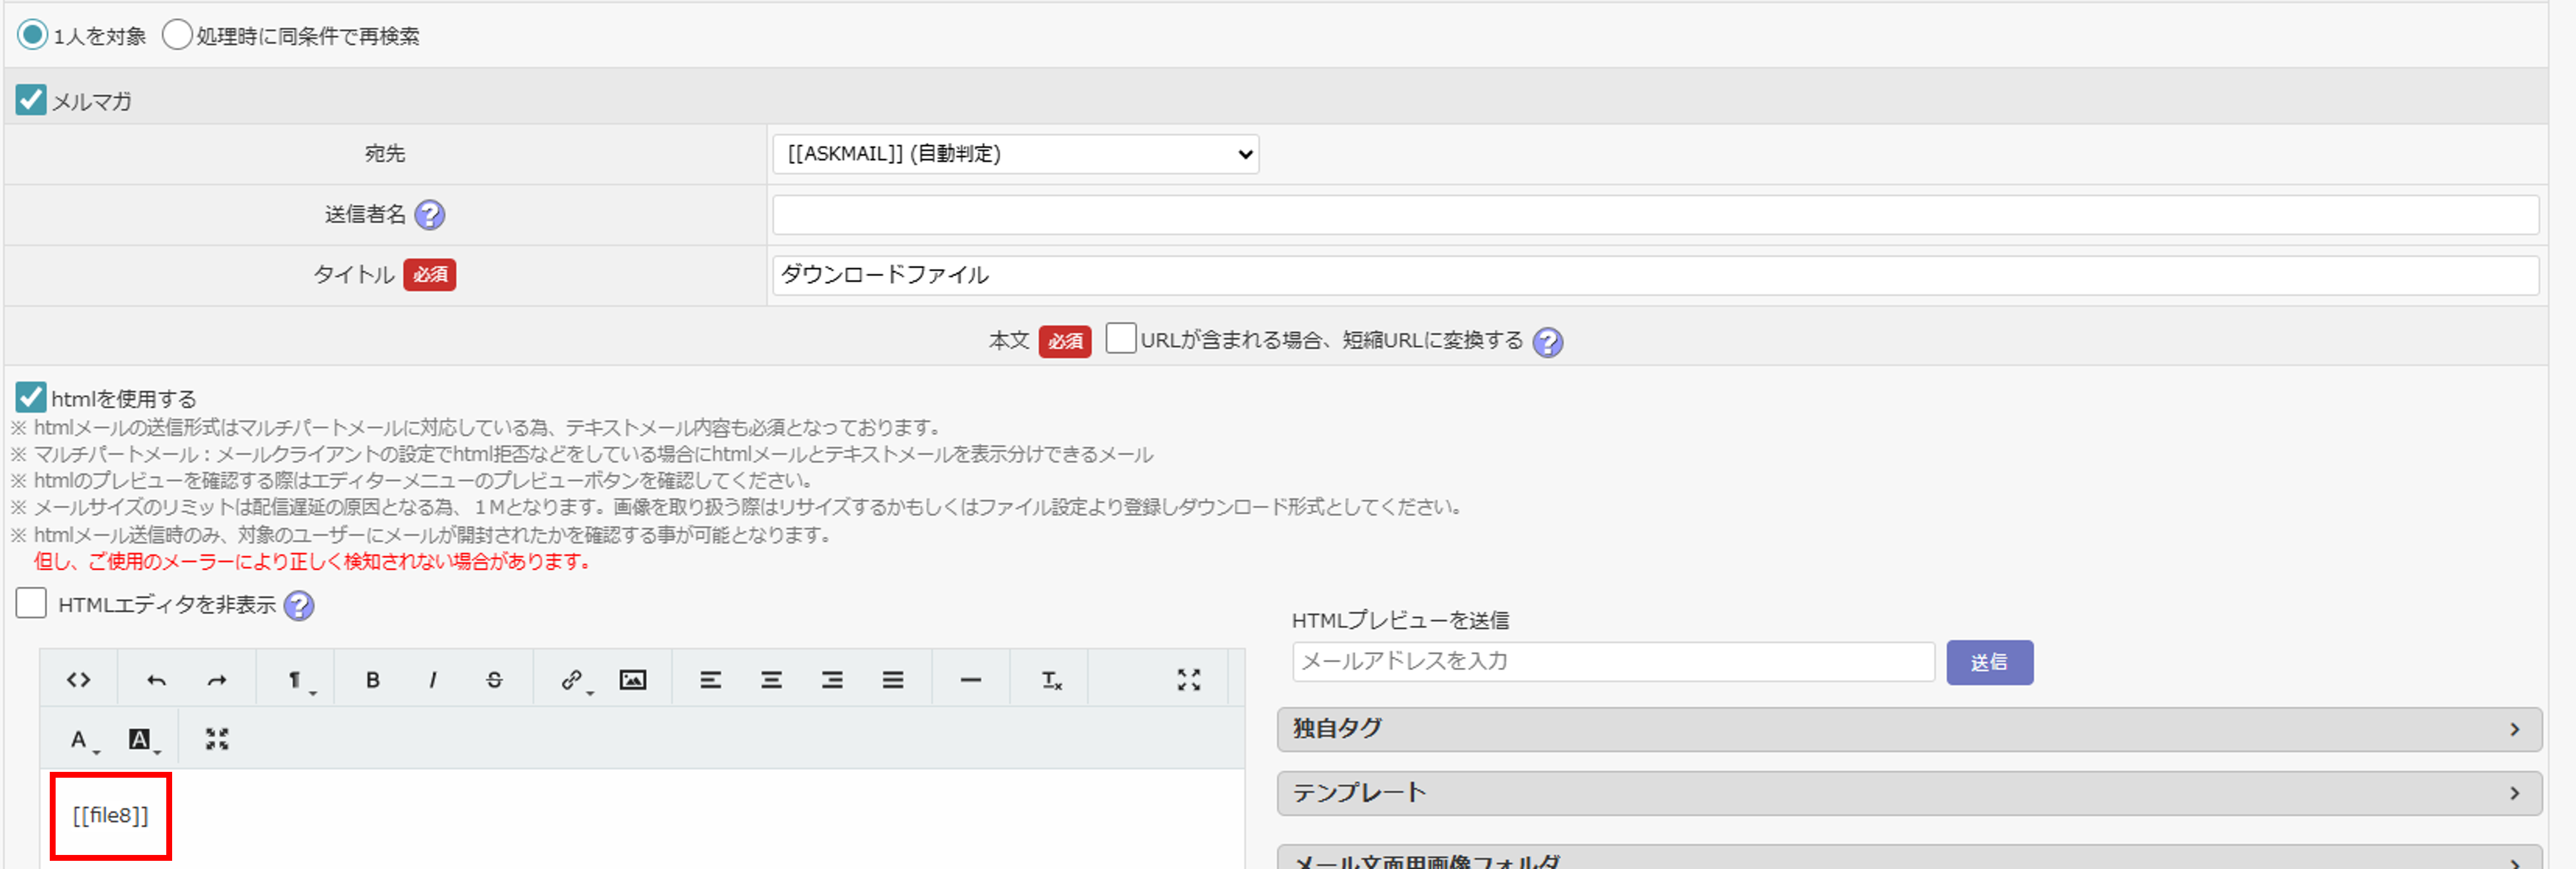
Task: Open the paragraph format menu
Action: 297,680
